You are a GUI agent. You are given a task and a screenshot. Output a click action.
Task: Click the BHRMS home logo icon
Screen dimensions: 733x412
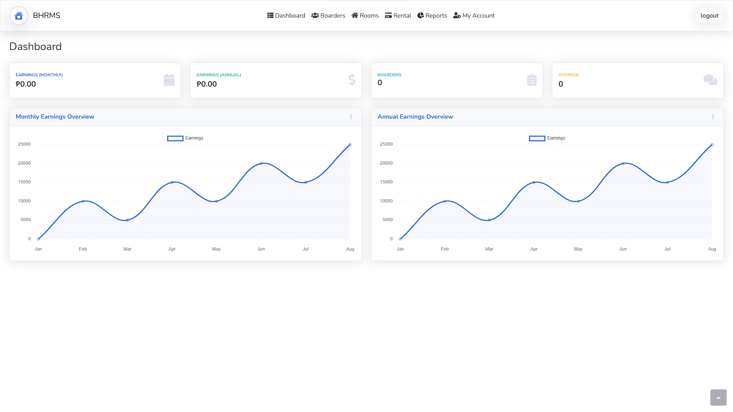(19, 16)
